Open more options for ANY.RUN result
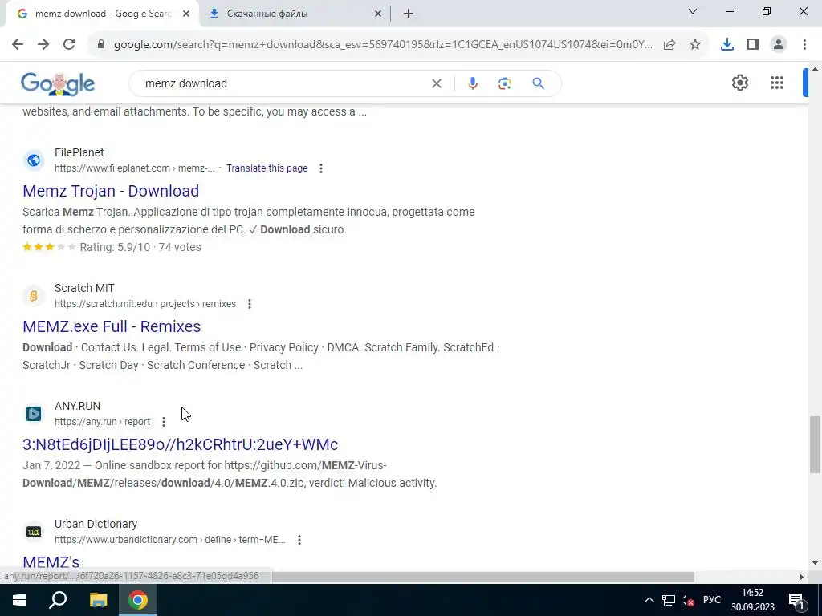822x616 pixels. point(164,422)
